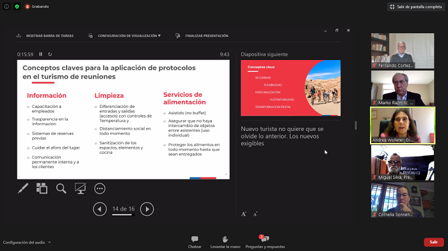Viewport: 448px width, 251px height.
Task: Minimize the presenter view window
Action: (x=325, y=30)
